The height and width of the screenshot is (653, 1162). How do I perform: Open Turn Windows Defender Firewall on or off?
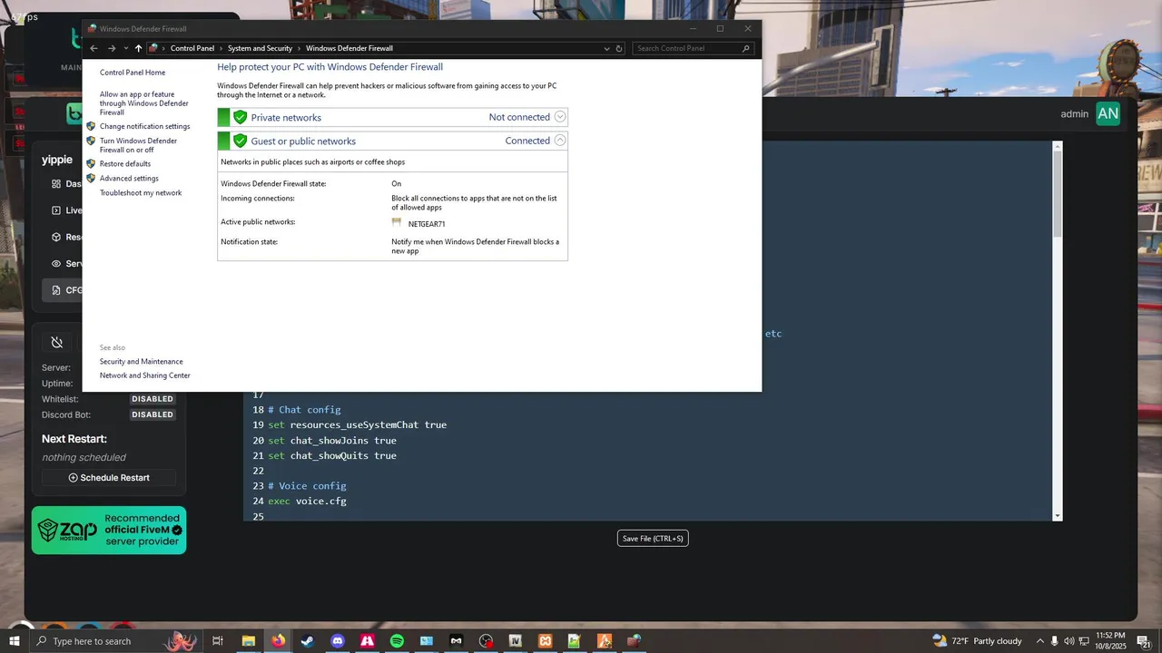pyautogui.click(x=138, y=145)
